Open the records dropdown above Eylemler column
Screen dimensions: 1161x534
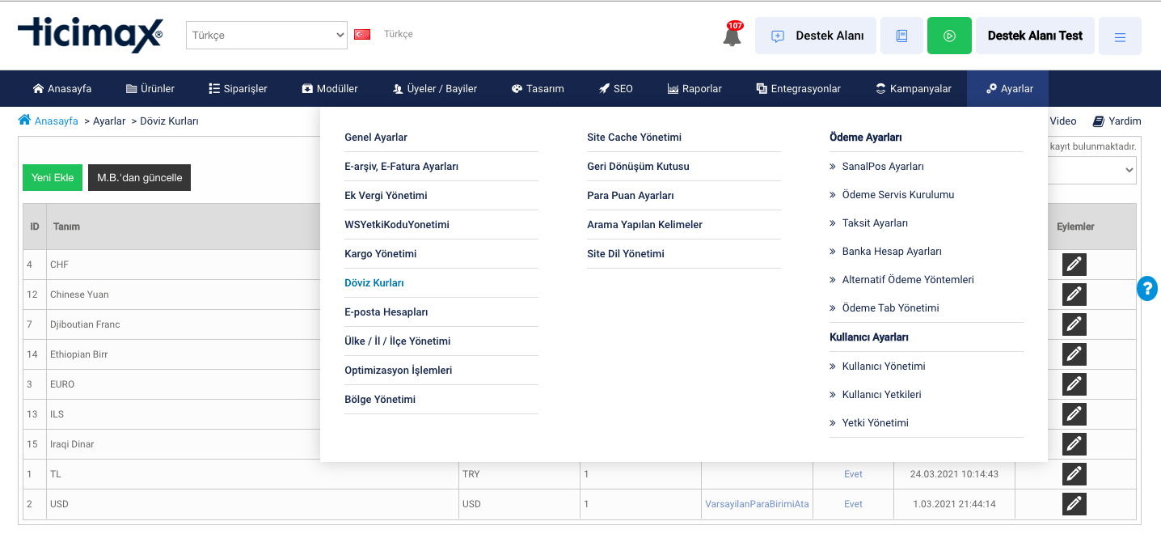point(1091,170)
